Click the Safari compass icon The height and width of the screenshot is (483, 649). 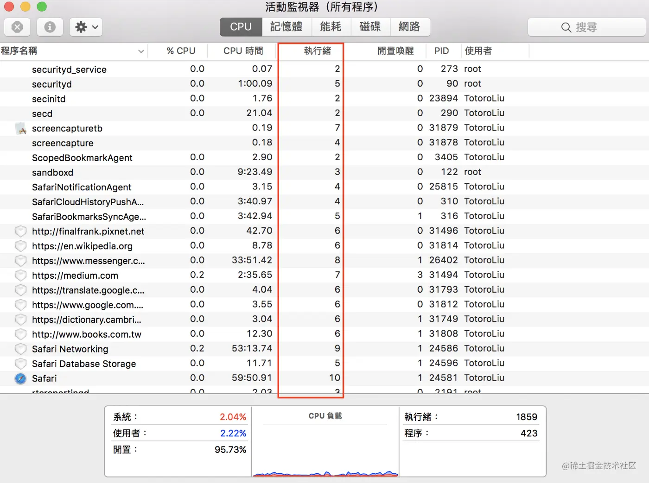[20, 378]
